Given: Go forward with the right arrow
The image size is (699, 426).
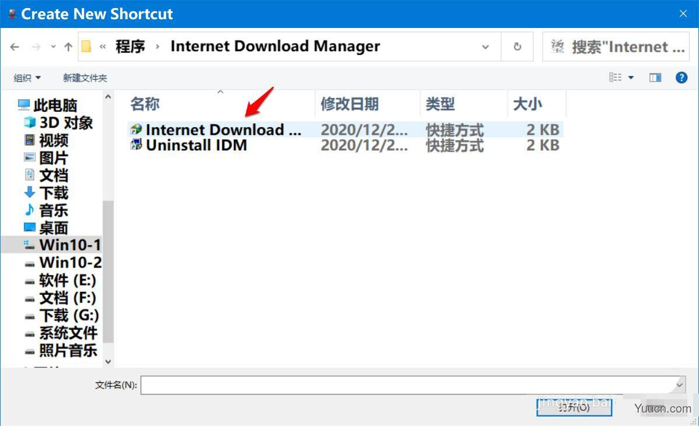Looking at the screenshot, I should [x=36, y=47].
